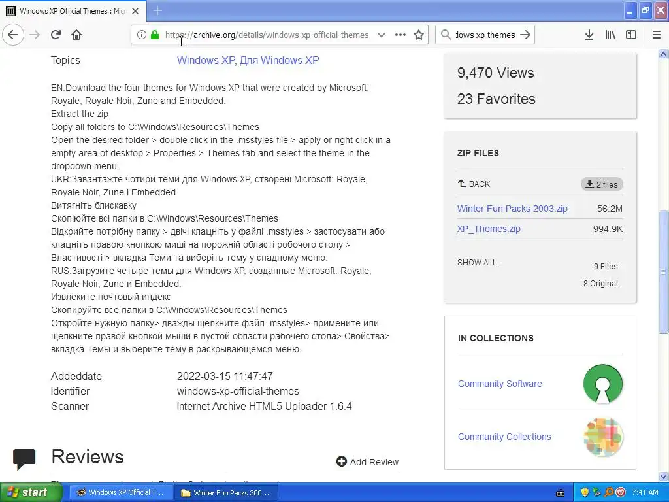The width and height of the screenshot is (669, 502).
Task: Click the Community Collections thumbnail image
Action: (603, 437)
